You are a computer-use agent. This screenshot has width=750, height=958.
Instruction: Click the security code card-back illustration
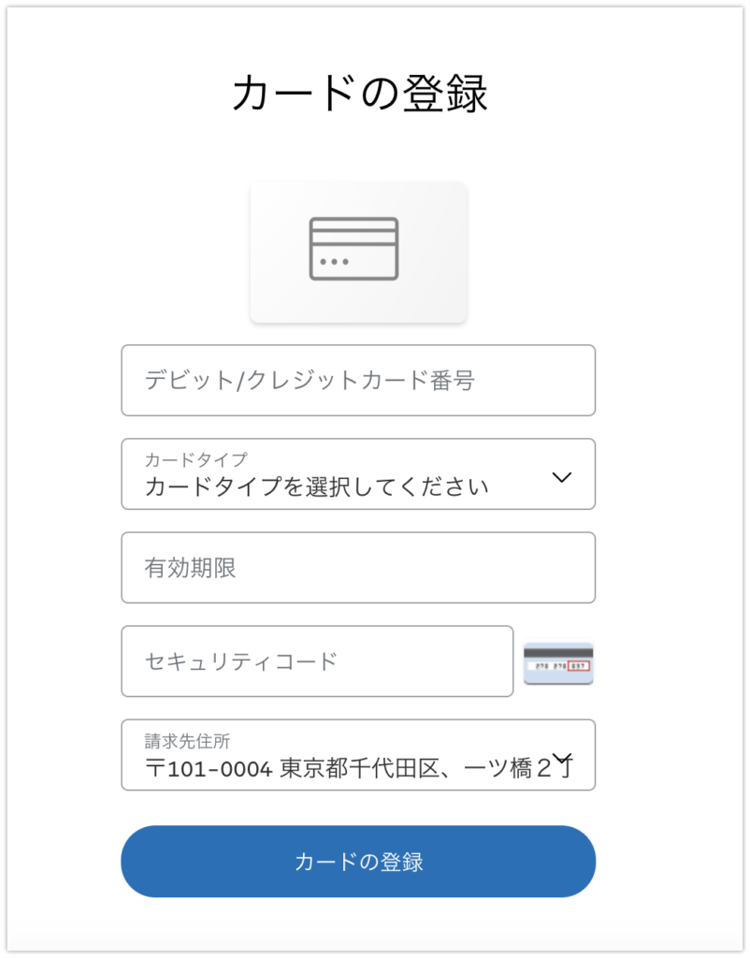pos(558,663)
